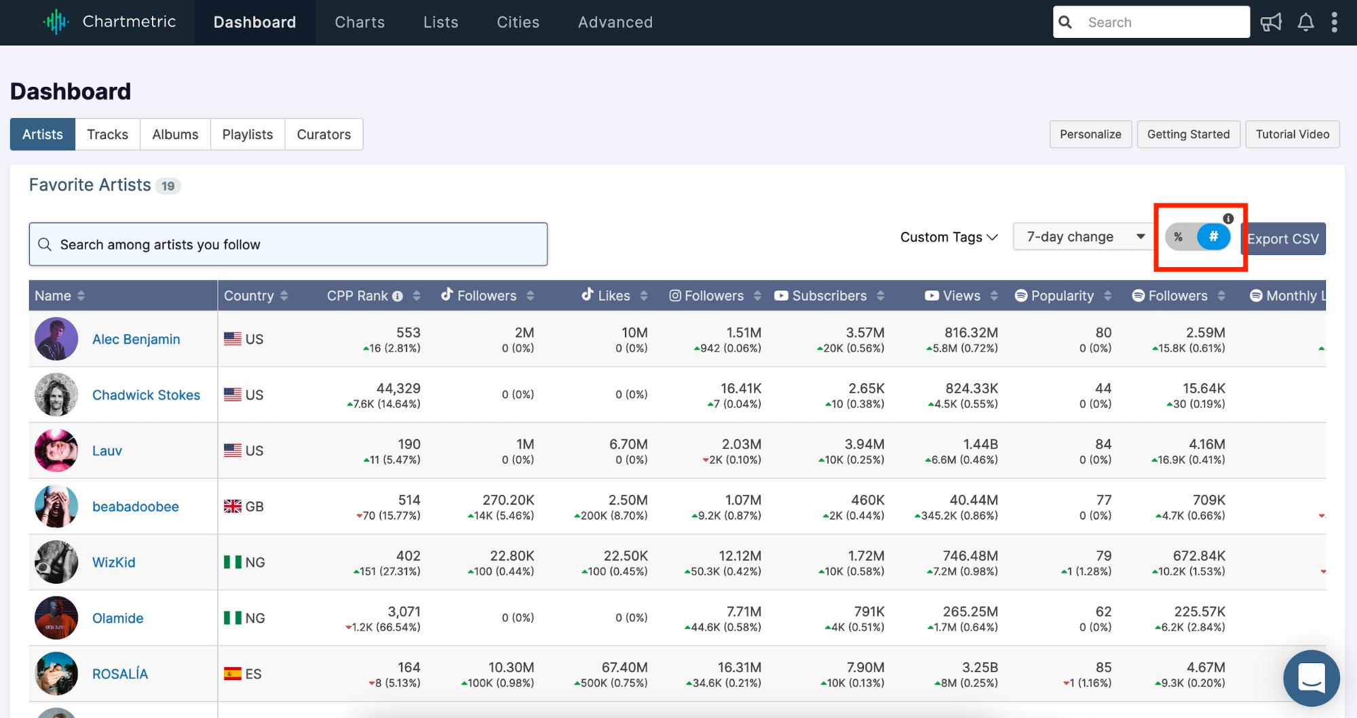The width and height of the screenshot is (1357, 718).
Task: Expand the Custom Tags dropdown
Action: tap(949, 237)
